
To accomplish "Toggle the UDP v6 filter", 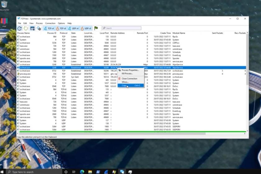I will (x=86, y=29).
